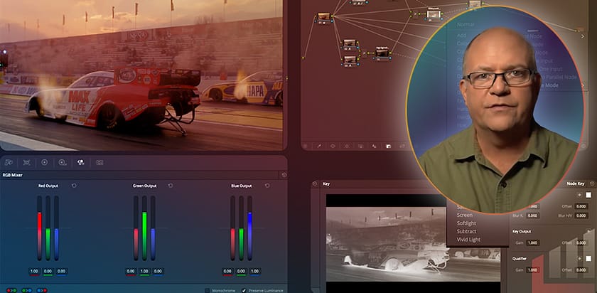
Task: Toggle the Qualifier invert icon
Action: pos(579,259)
